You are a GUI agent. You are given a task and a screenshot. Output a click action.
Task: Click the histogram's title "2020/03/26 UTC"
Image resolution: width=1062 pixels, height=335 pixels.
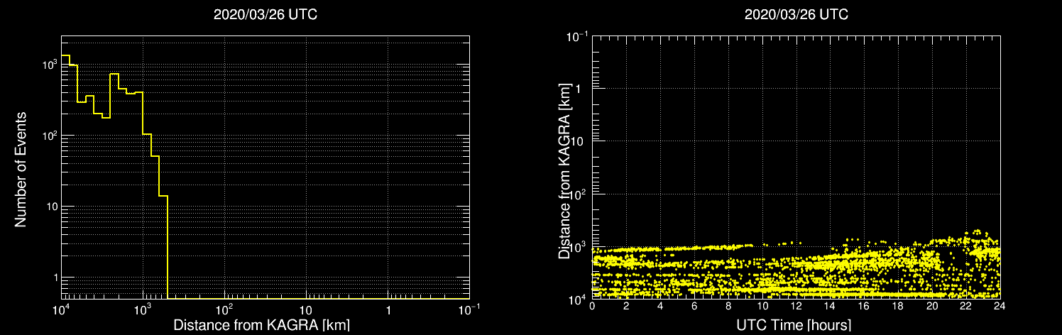(x=265, y=15)
